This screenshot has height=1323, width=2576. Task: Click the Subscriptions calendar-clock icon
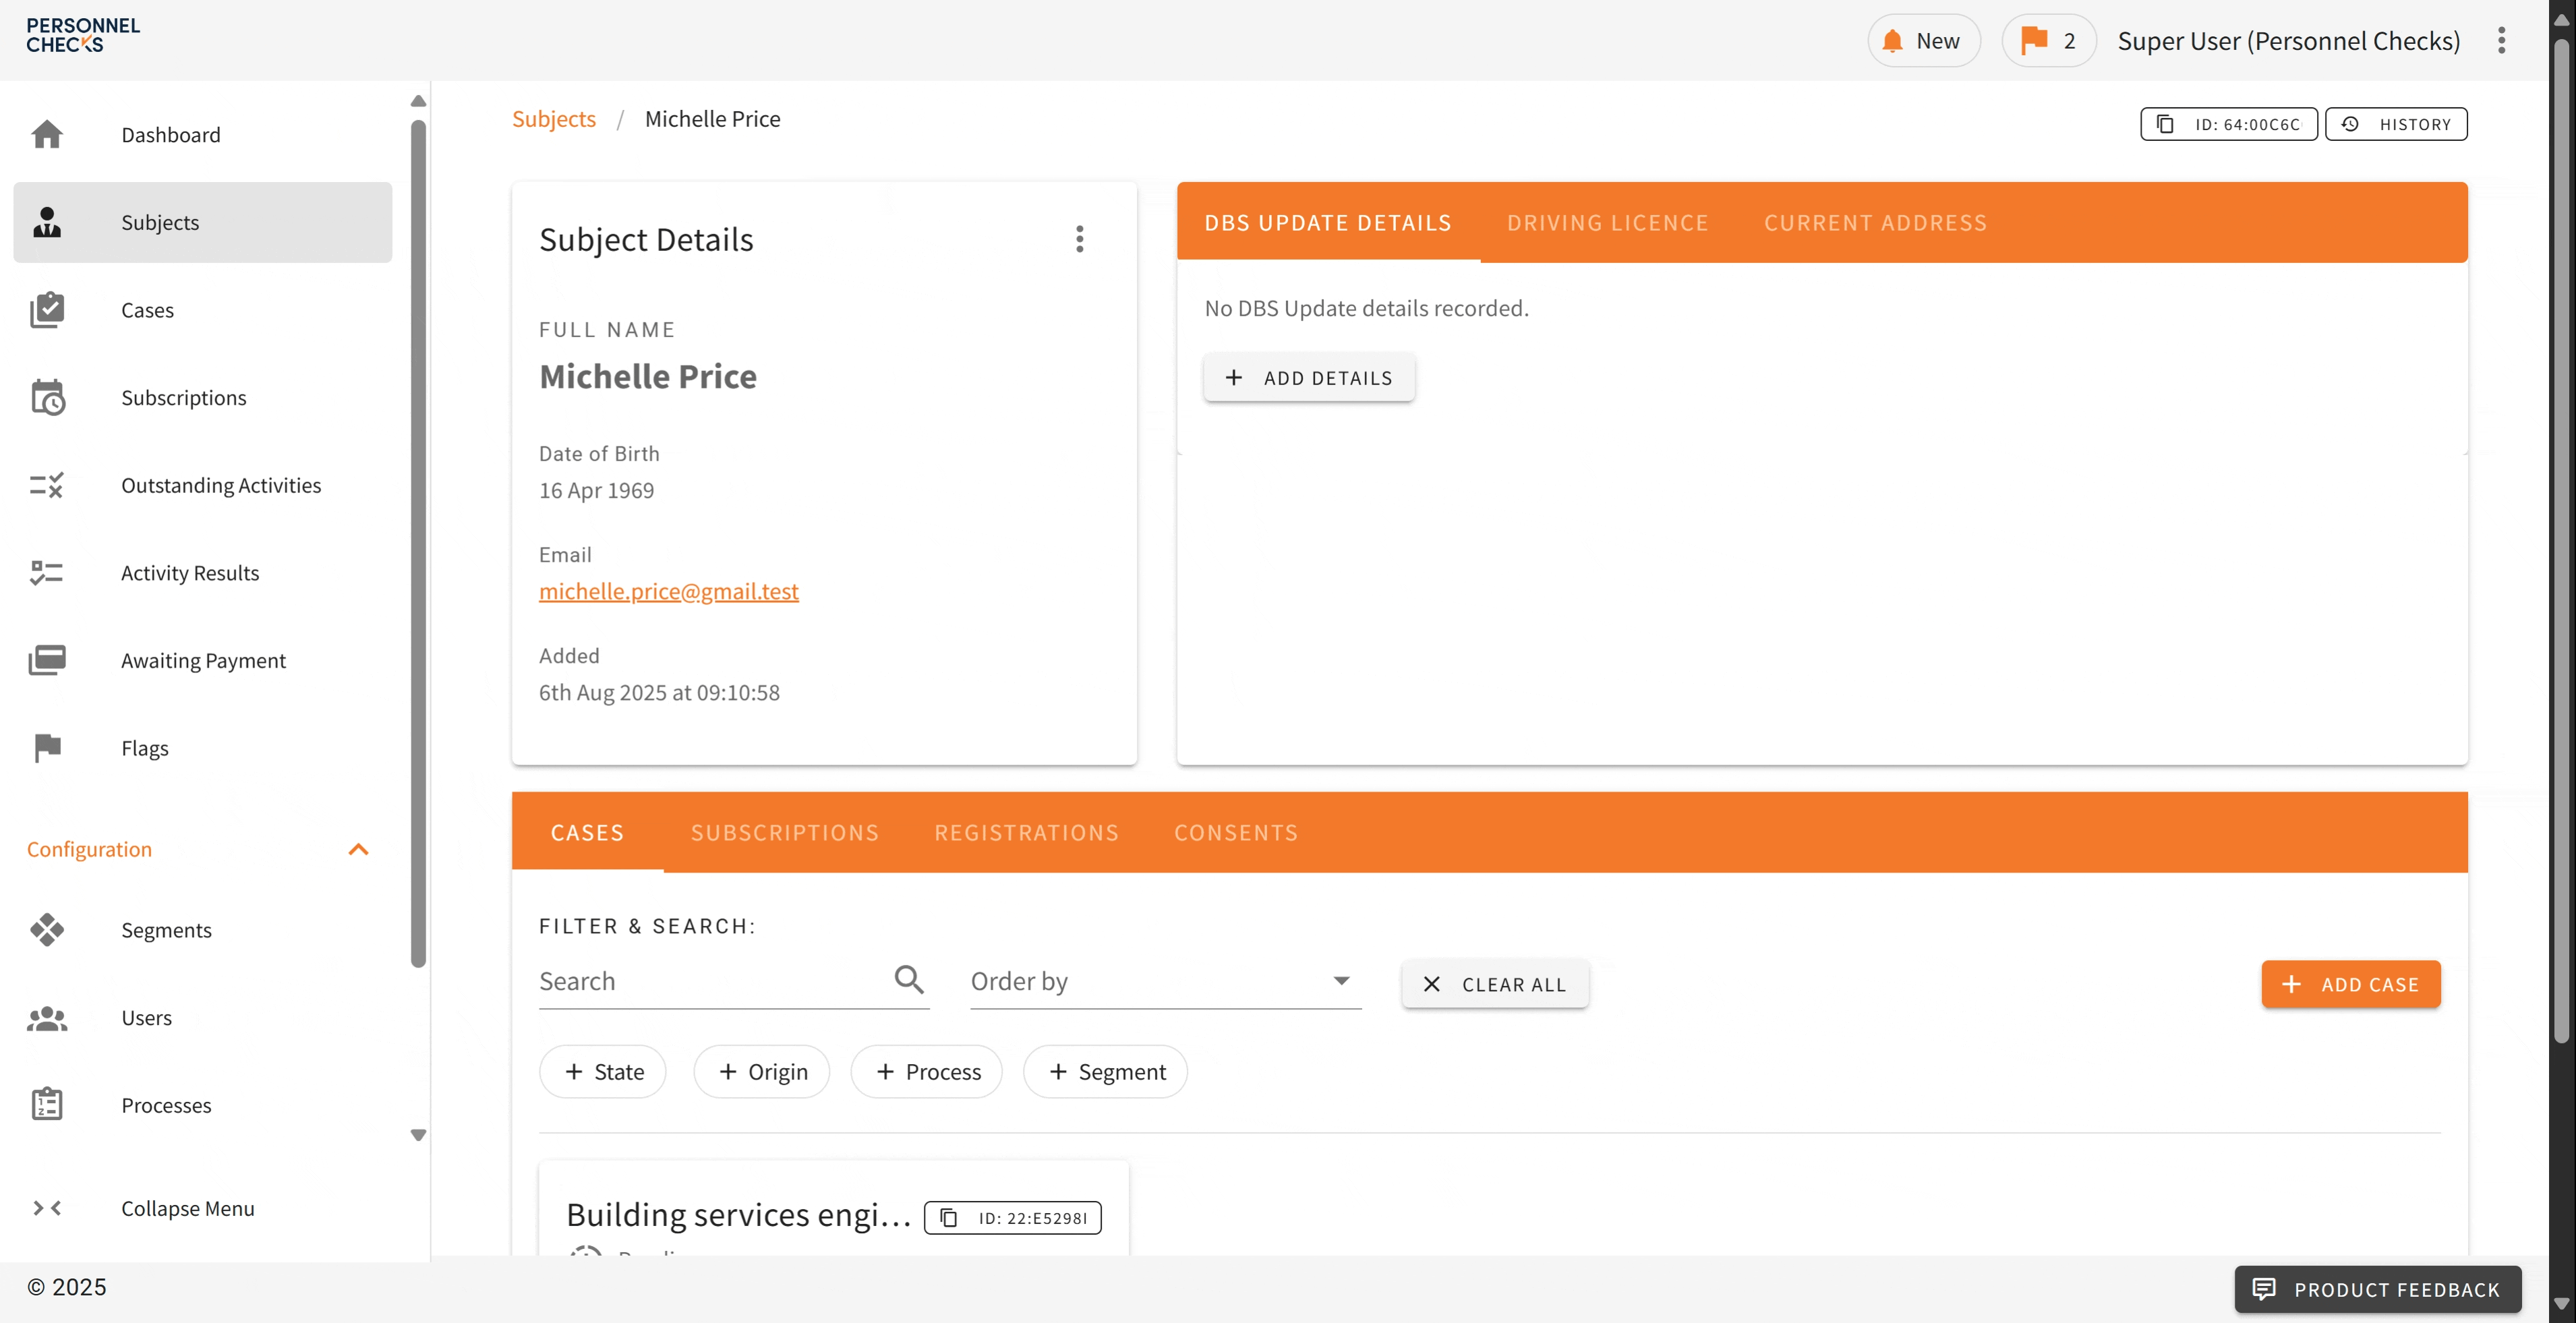[x=47, y=397]
